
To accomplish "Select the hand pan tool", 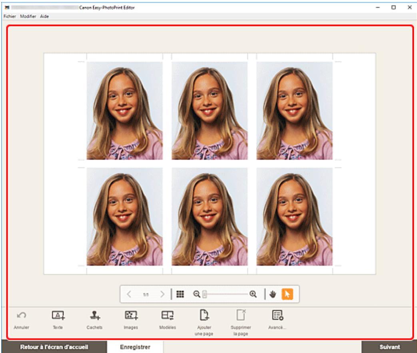I will [273, 294].
